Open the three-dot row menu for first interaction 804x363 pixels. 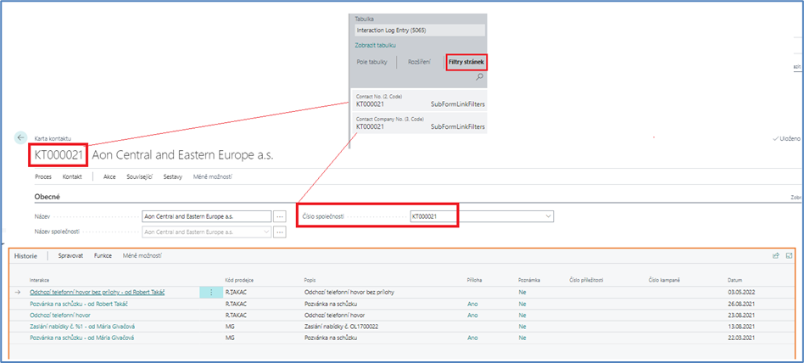coord(211,292)
